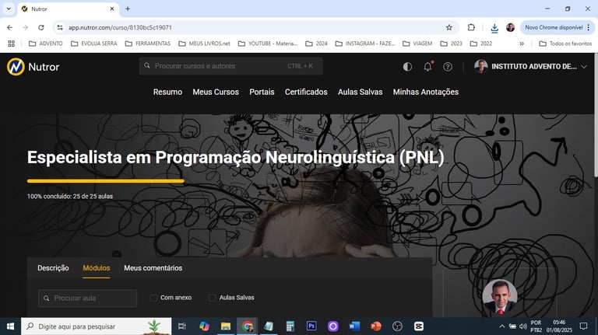The height and width of the screenshot is (335, 598).
Task: Open Calculator from the taskbar
Action: [290, 326]
